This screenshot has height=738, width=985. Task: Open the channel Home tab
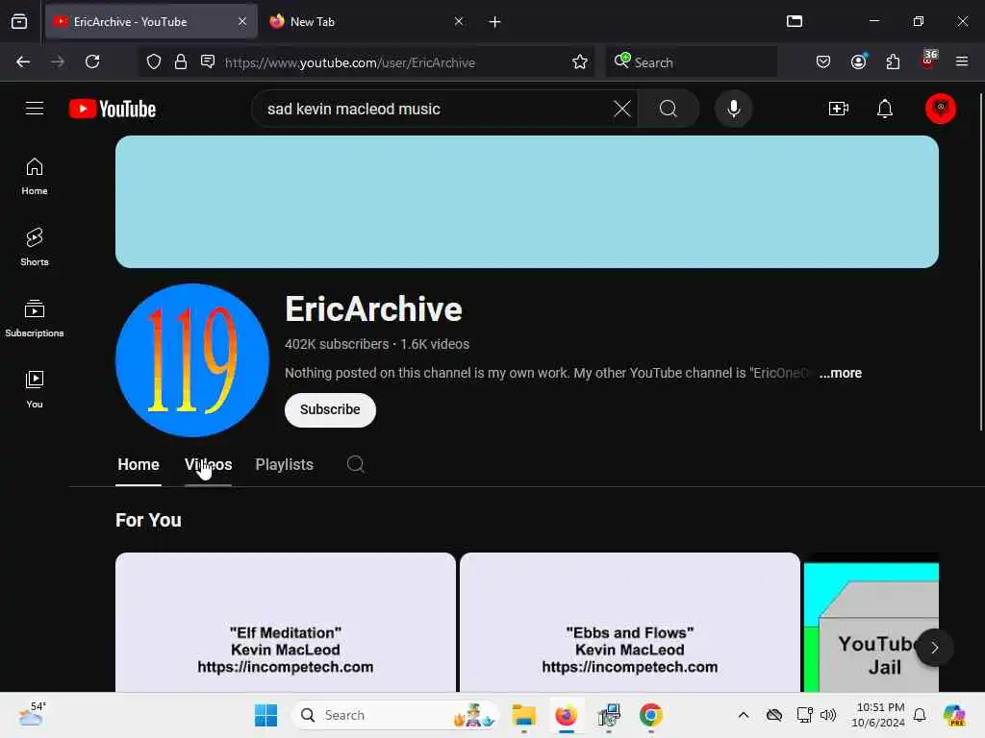click(139, 464)
